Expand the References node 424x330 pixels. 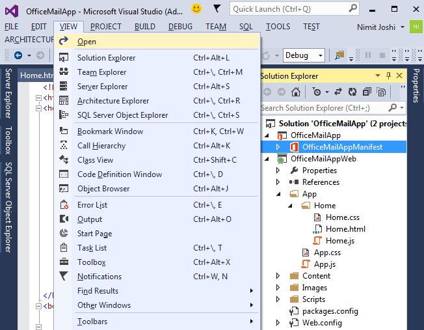tap(278, 182)
